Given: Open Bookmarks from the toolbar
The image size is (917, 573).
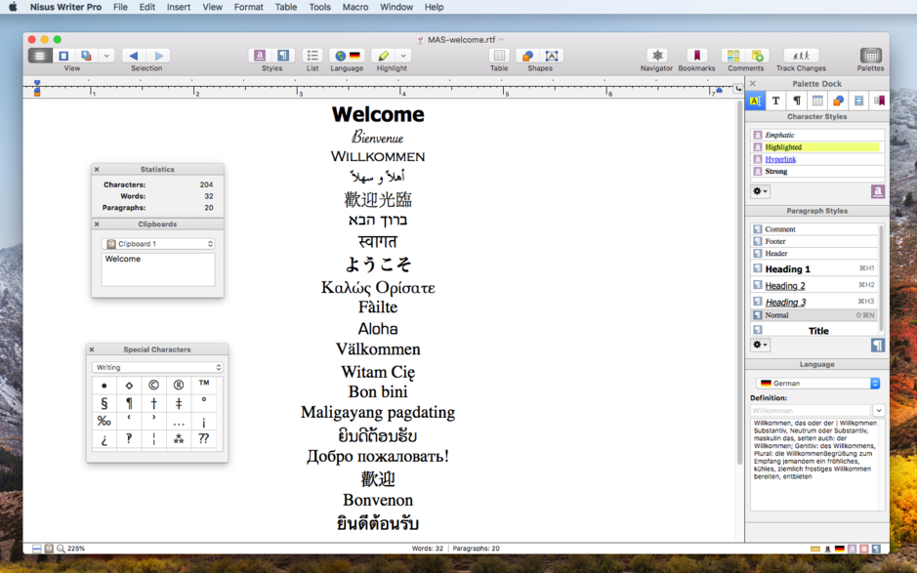Looking at the screenshot, I should coord(696,56).
